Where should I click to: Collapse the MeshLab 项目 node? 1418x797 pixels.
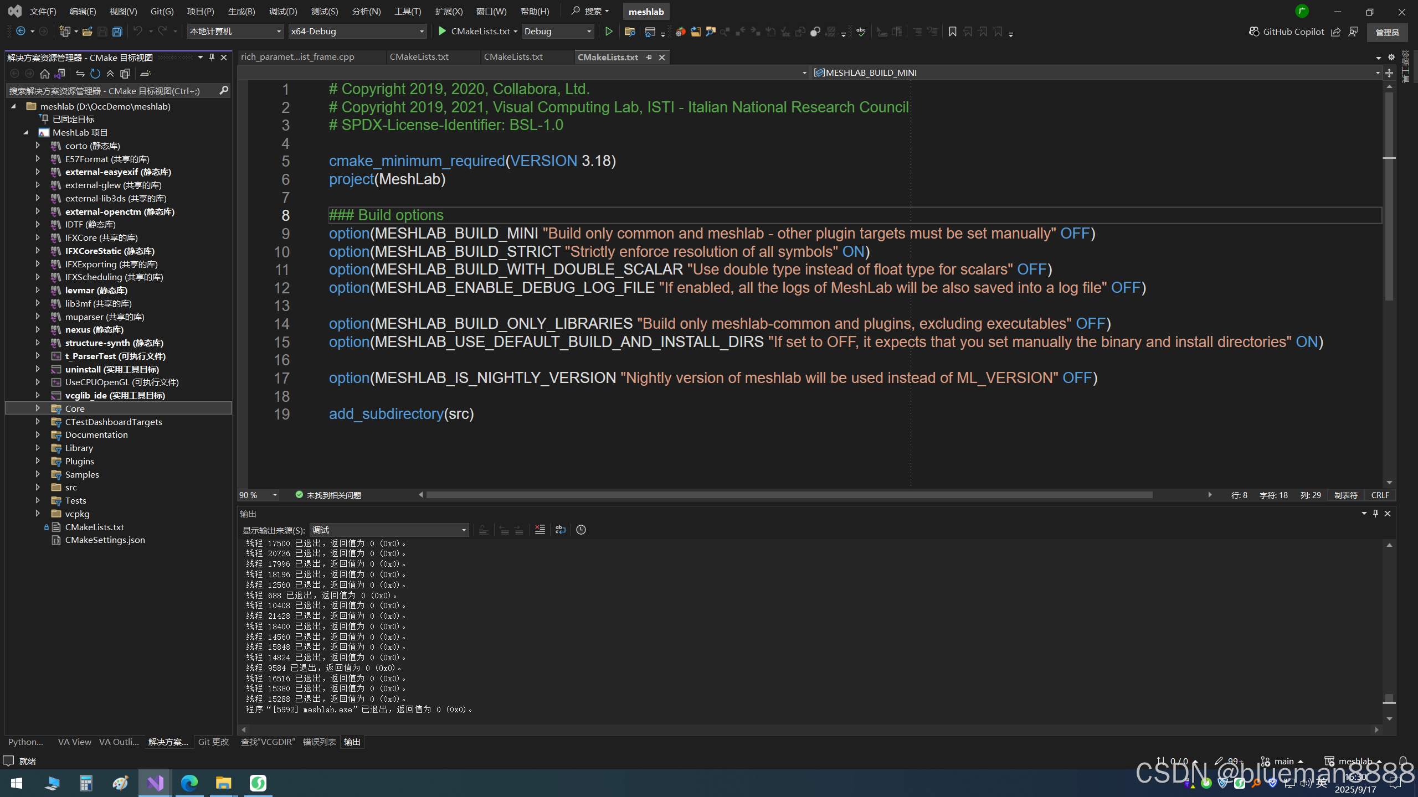26,132
